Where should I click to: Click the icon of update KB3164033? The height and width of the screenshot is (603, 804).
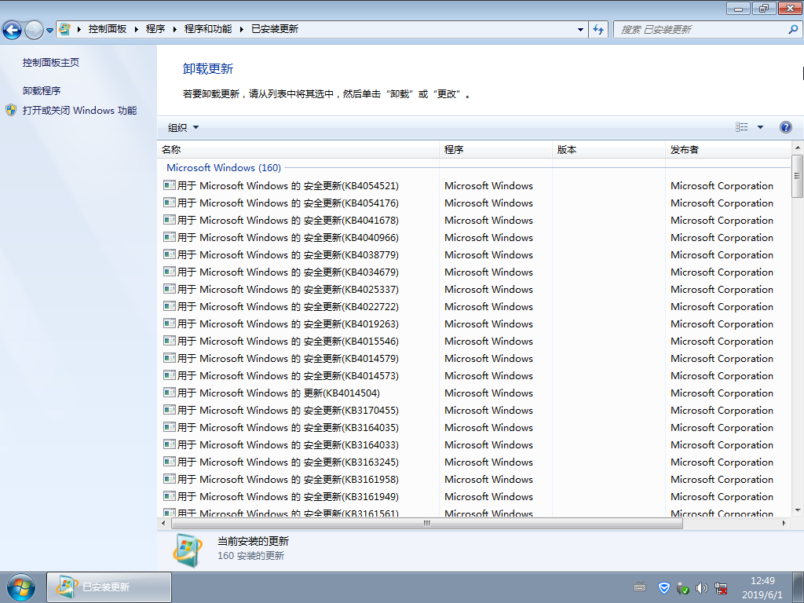click(170, 444)
